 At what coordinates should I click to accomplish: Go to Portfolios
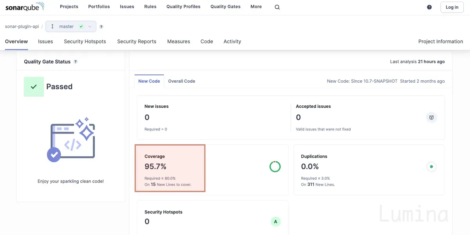[99, 7]
